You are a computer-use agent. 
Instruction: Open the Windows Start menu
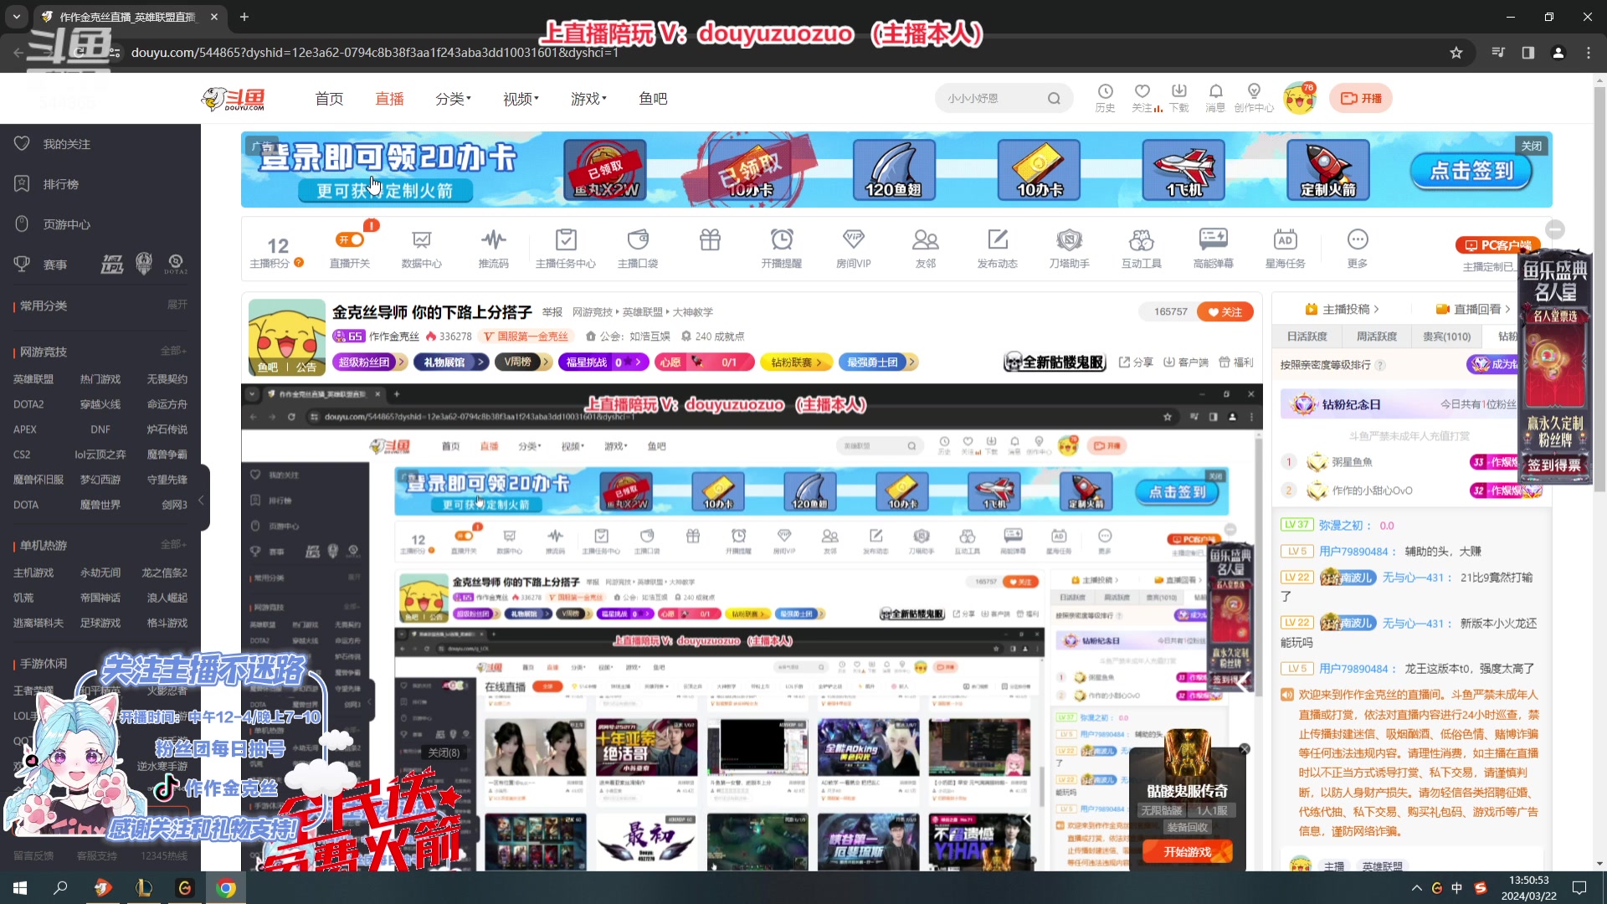click(x=20, y=887)
